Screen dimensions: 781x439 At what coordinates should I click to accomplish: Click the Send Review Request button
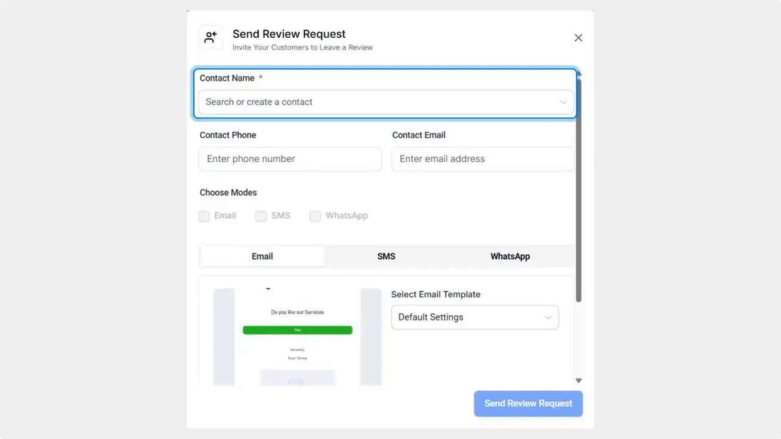pos(528,403)
